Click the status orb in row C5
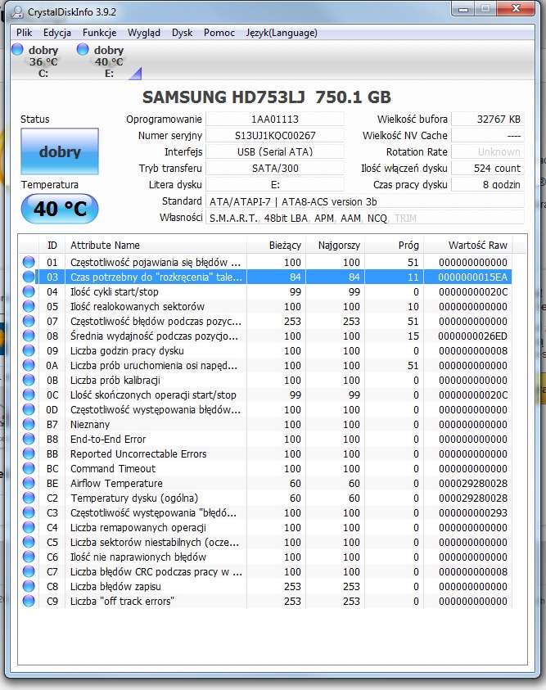546x690 pixels. point(29,542)
